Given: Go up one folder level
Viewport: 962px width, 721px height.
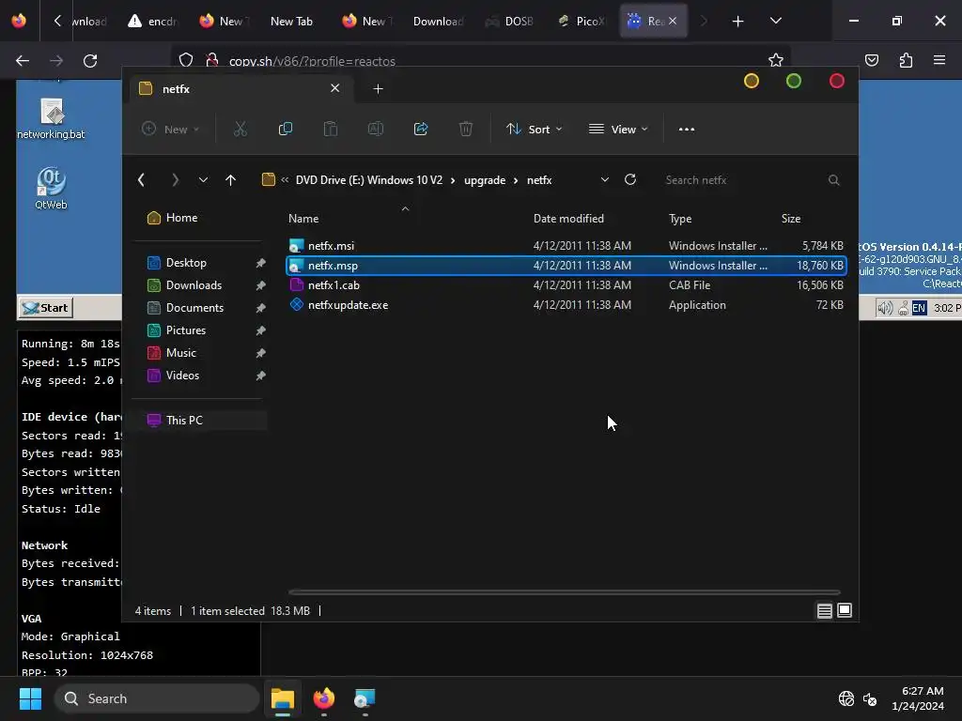Looking at the screenshot, I should (x=230, y=179).
